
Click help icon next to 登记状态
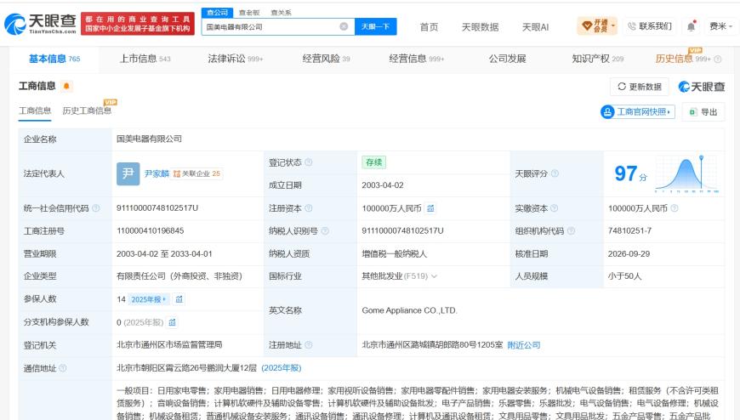click(x=308, y=162)
